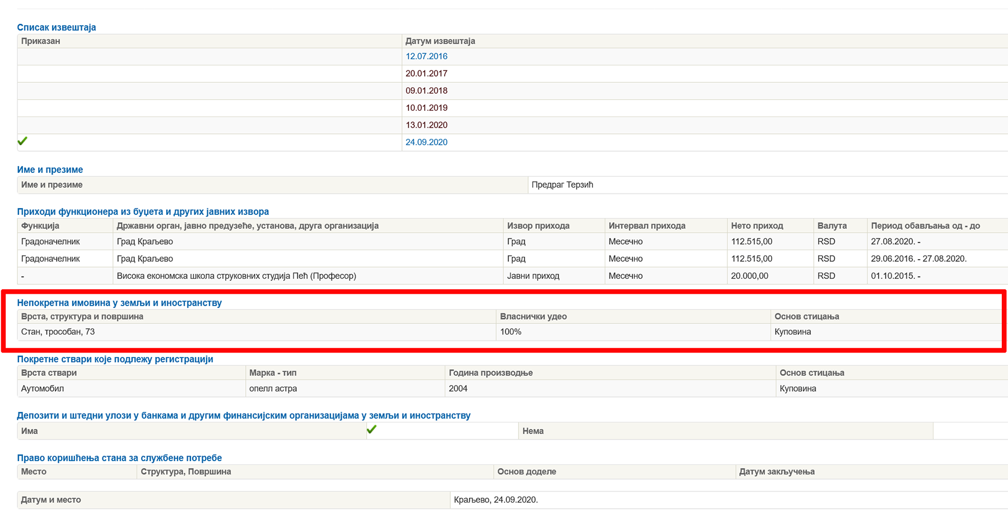Click the Датум извештаја column header

pyautogui.click(x=440, y=41)
